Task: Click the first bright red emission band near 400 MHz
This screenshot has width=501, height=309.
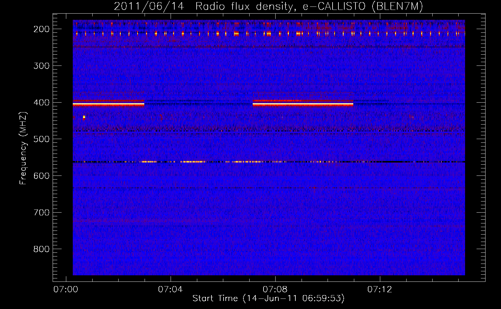Action: click(108, 104)
